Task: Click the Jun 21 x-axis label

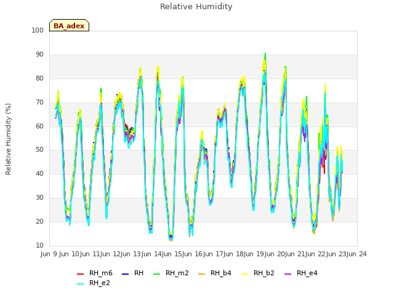Action: coord(294,254)
